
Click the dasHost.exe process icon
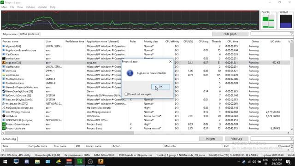[4, 66]
